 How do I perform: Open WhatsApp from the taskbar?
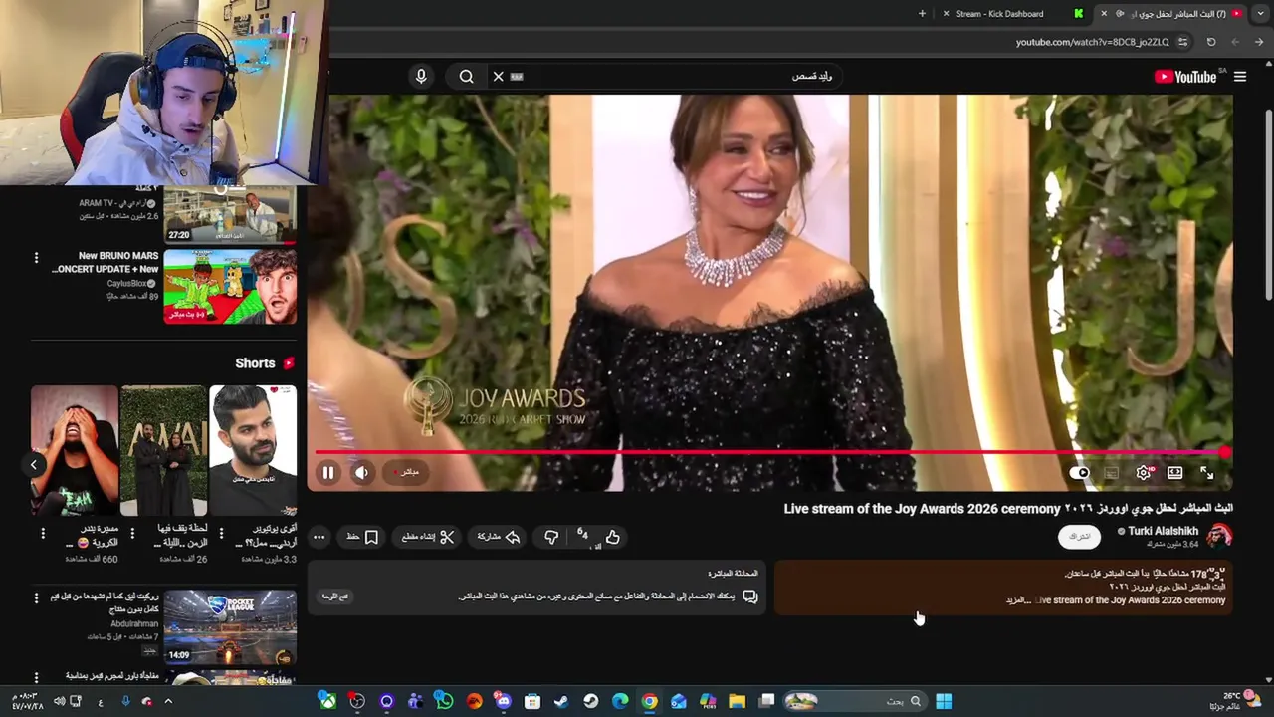pyautogui.click(x=444, y=701)
